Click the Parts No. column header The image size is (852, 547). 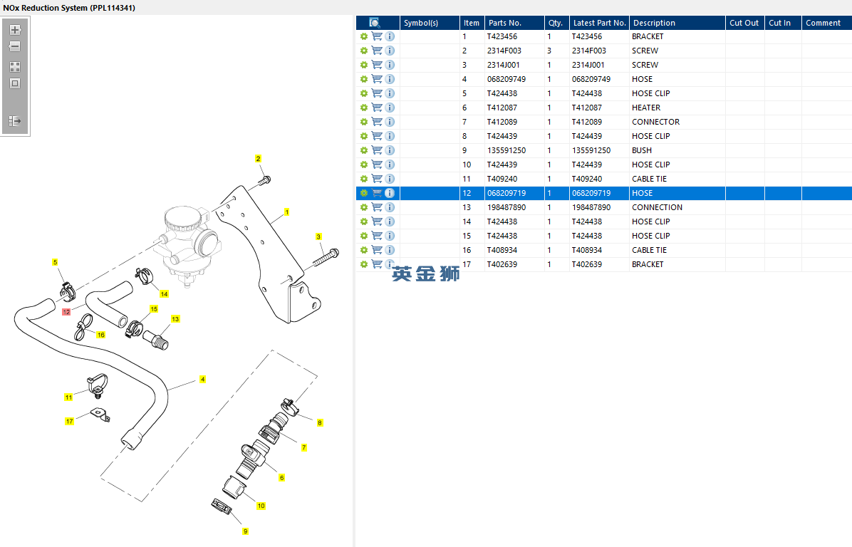514,23
